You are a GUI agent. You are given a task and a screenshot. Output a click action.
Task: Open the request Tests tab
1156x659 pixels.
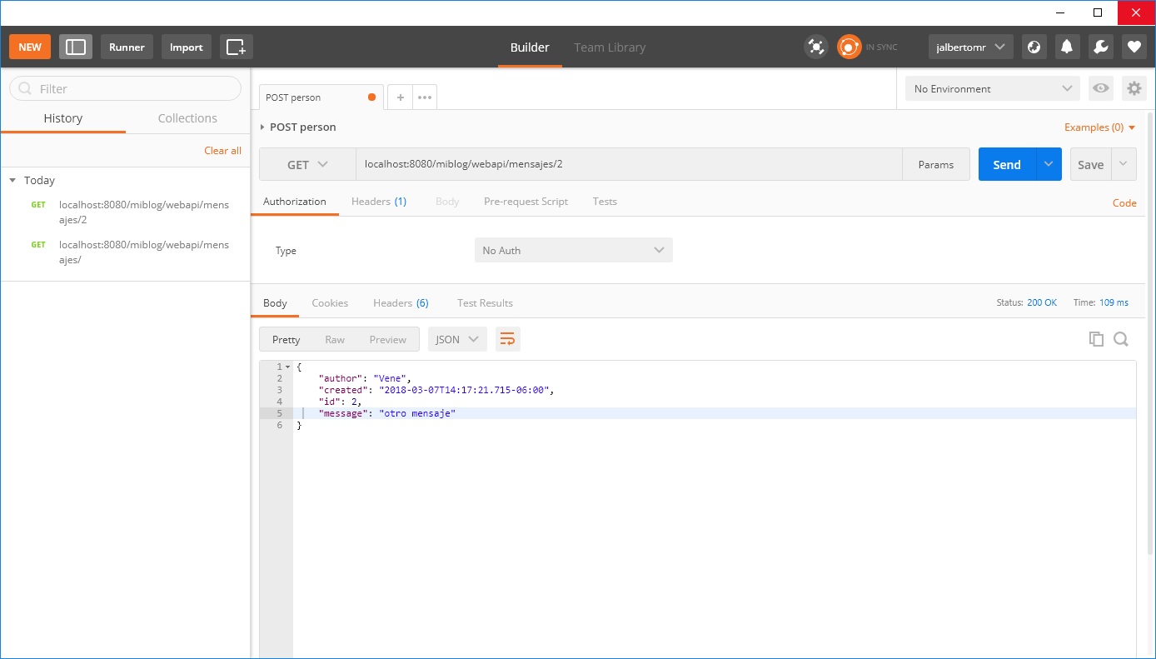point(605,202)
